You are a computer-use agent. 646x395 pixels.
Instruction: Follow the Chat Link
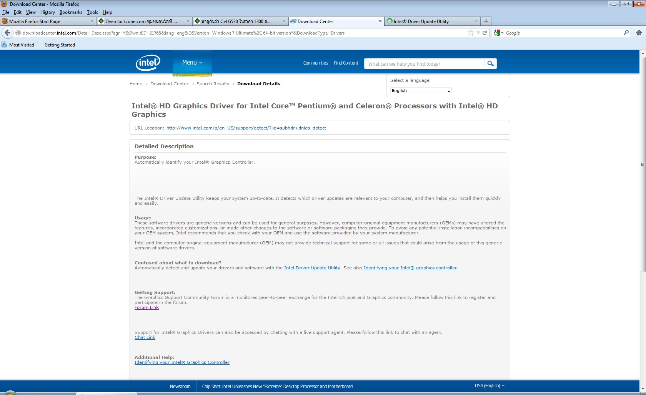click(145, 337)
